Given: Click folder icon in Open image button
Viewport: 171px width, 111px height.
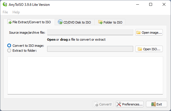Looking at the screenshot, I should (138, 33).
